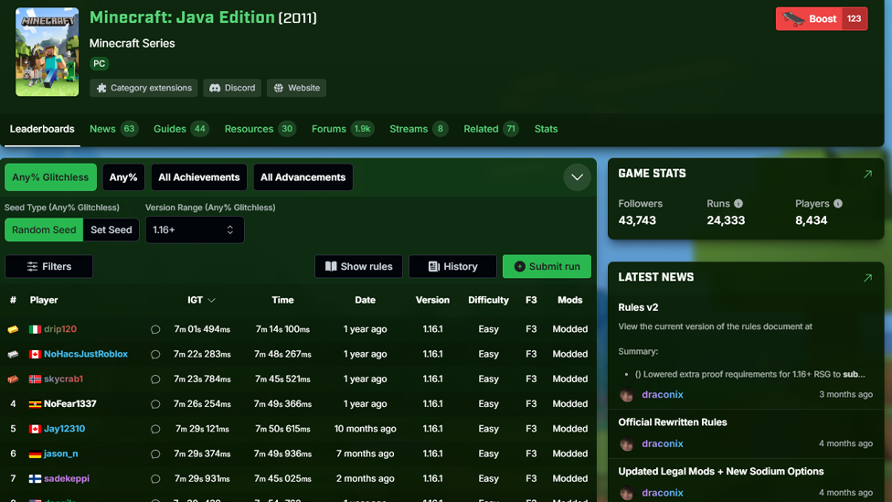Screen dimensions: 892x502
Task: Open comment bubble icon in NoHacsJustRoblox's row
Action: point(155,355)
